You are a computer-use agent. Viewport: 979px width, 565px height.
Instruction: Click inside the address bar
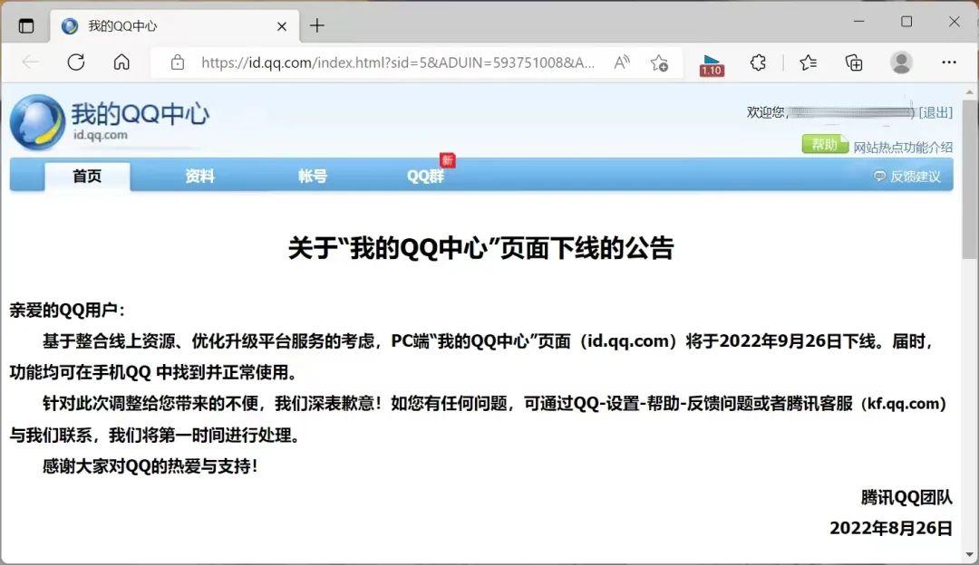pyautogui.click(x=390, y=62)
